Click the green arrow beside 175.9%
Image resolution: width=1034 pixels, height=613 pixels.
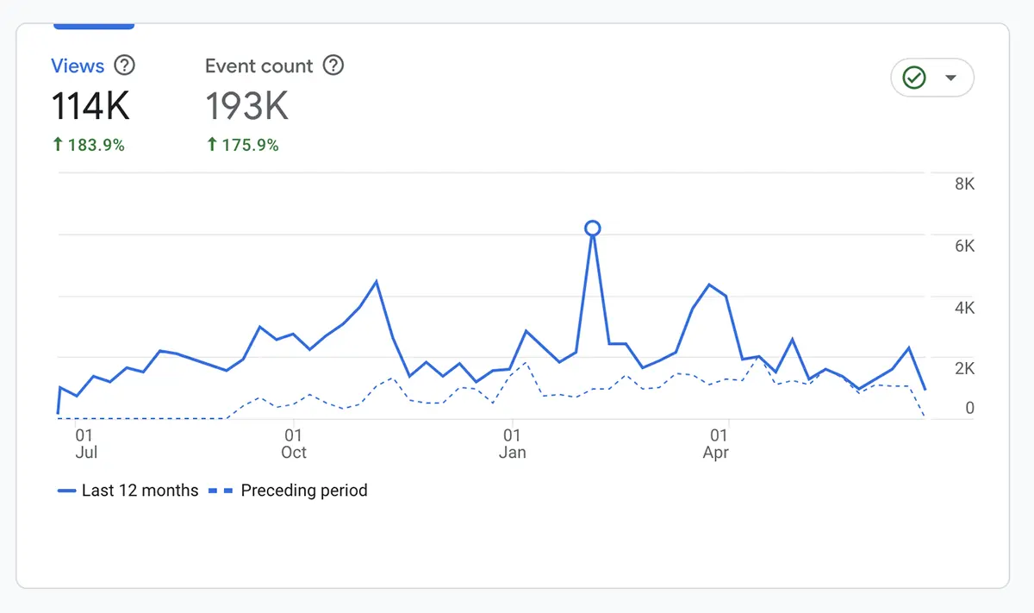click(x=212, y=144)
